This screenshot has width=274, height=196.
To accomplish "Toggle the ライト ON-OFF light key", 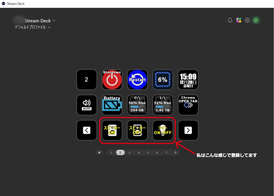I will click(x=163, y=130).
